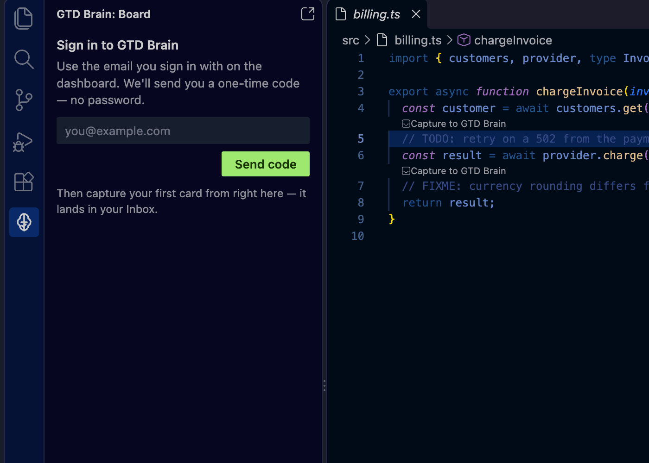649x463 pixels.
Task: Select the chargeInvoice breadcrumb symbol
Action: (x=513, y=40)
